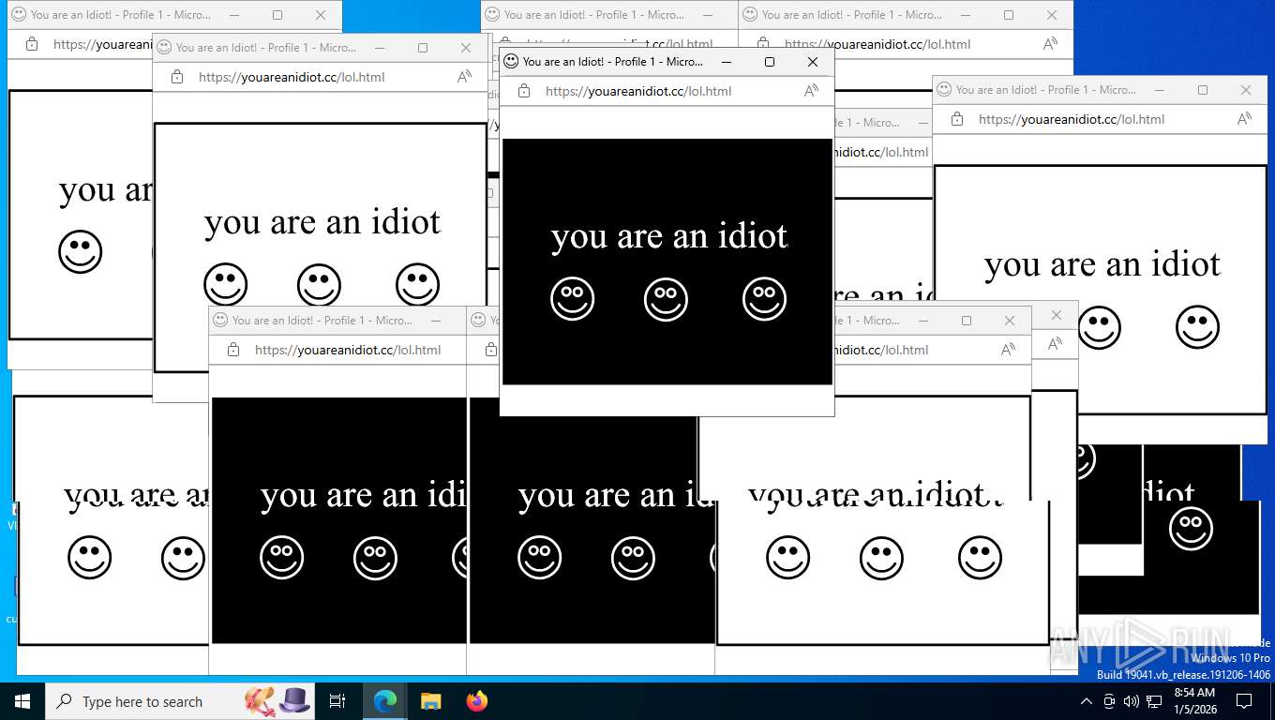
Task: Open File Explorer from the taskbar
Action: [x=430, y=701]
